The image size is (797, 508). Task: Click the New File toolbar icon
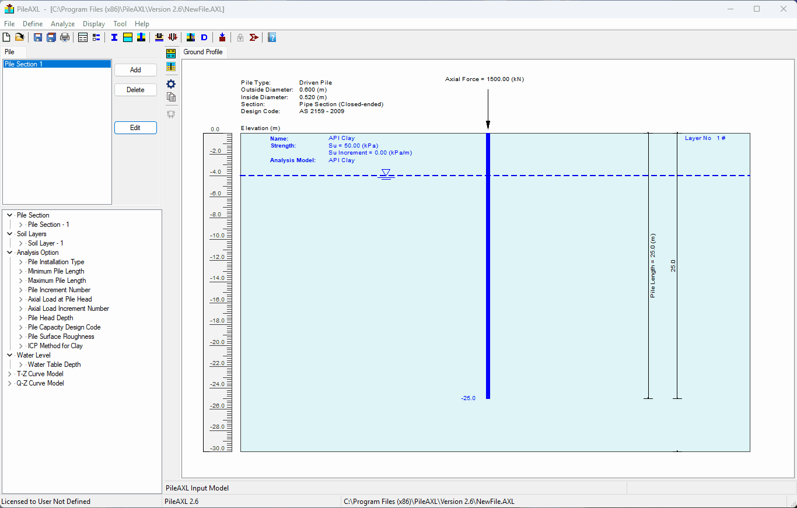click(x=6, y=37)
